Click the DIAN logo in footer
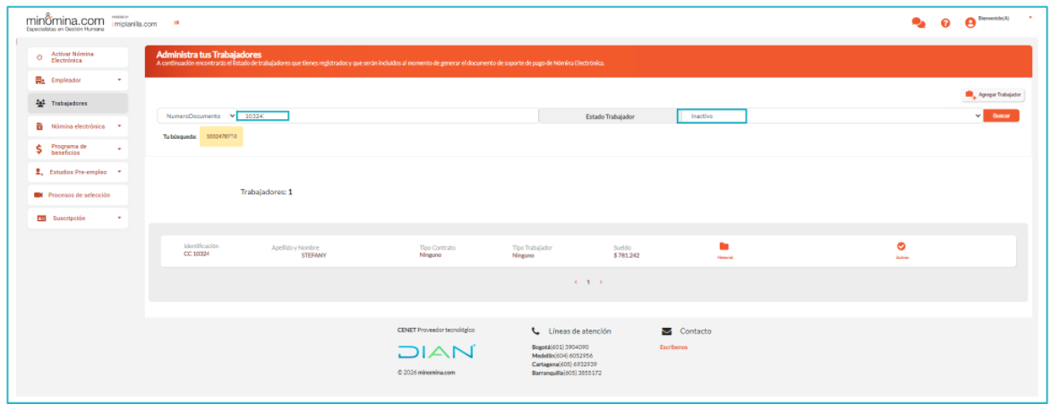Viewport: 1052px width, 412px height. pos(436,352)
